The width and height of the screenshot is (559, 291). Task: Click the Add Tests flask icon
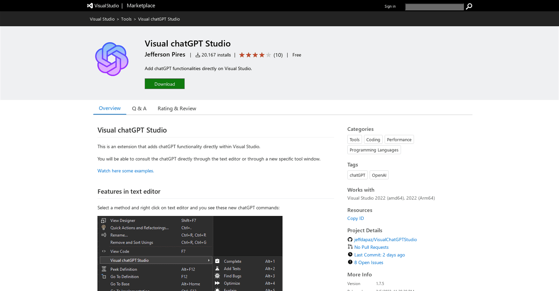coord(217,268)
